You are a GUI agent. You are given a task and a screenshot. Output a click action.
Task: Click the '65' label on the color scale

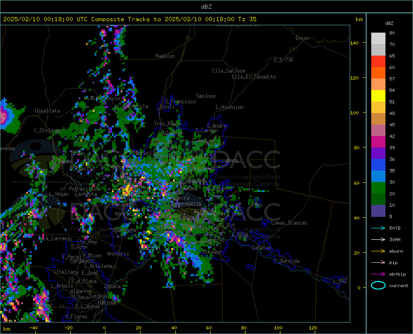point(392,56)
